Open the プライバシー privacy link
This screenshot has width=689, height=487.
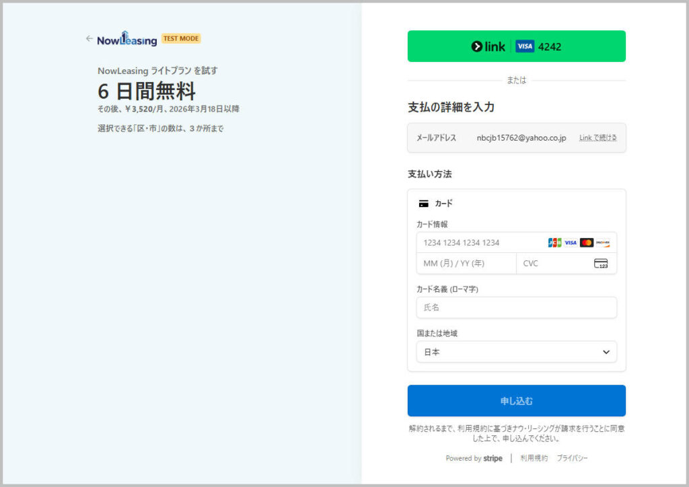[572, 458]
